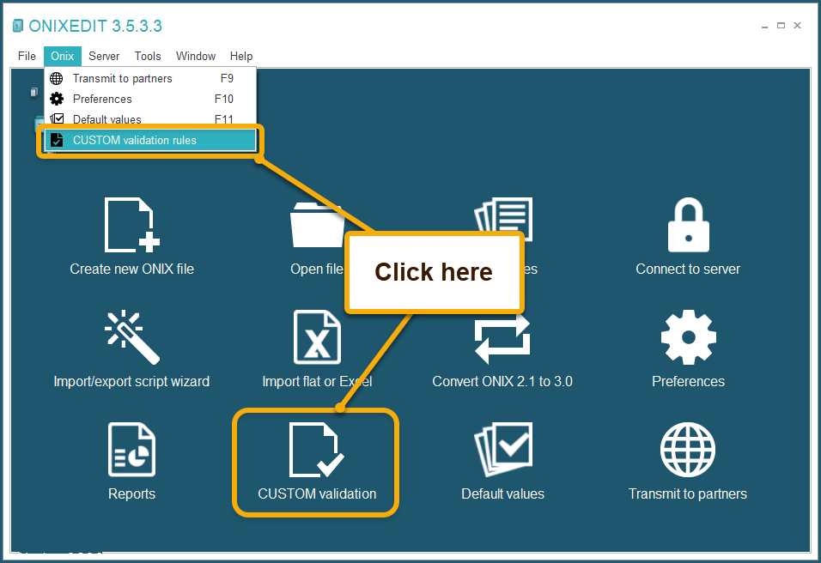Click the Transmit to partners globe tile

688,450
